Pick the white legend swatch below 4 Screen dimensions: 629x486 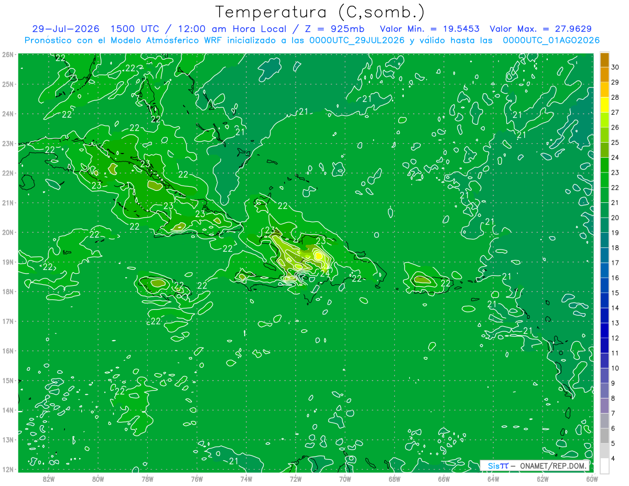coord(604,465)
